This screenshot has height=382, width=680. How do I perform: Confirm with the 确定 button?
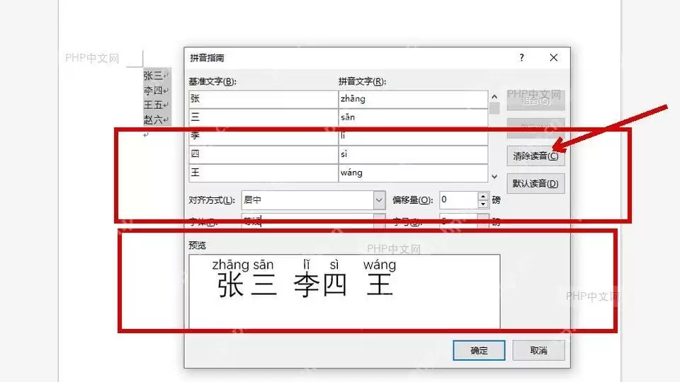click(x=479, y=350)
